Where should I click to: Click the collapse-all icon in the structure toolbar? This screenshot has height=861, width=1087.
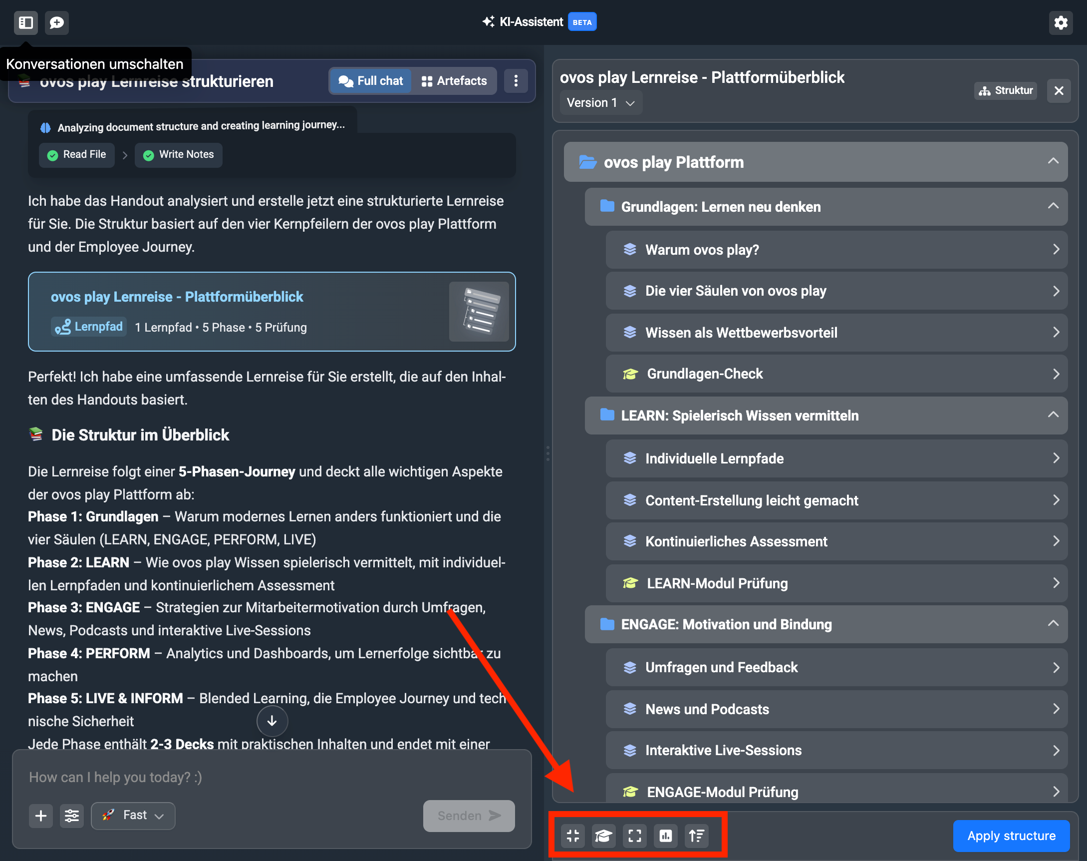[573, 836]
